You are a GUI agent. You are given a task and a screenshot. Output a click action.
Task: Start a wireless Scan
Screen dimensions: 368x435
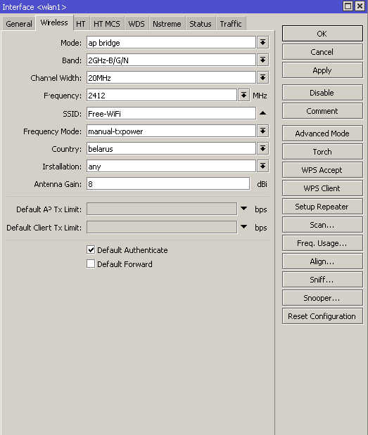tap(322, 225)
